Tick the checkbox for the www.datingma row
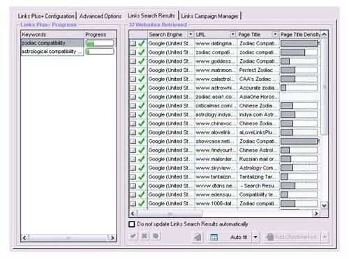 pyautogui.click(x=133, y=43)
